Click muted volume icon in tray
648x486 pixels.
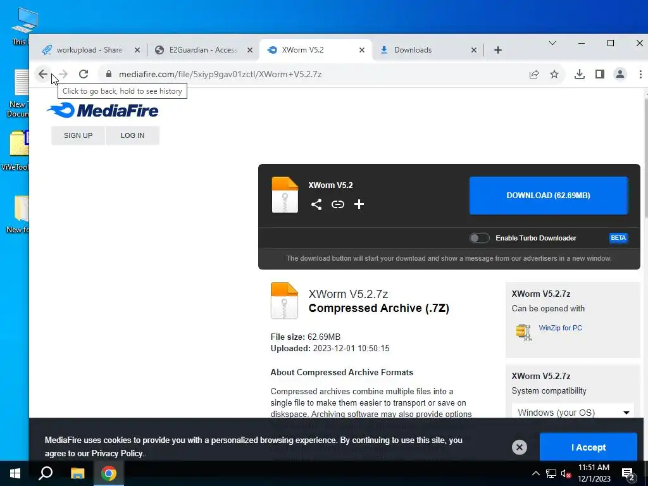pos(566,473)
